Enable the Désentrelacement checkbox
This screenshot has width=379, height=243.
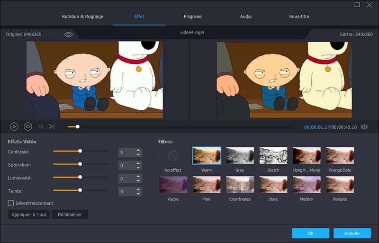click(11, 203)
